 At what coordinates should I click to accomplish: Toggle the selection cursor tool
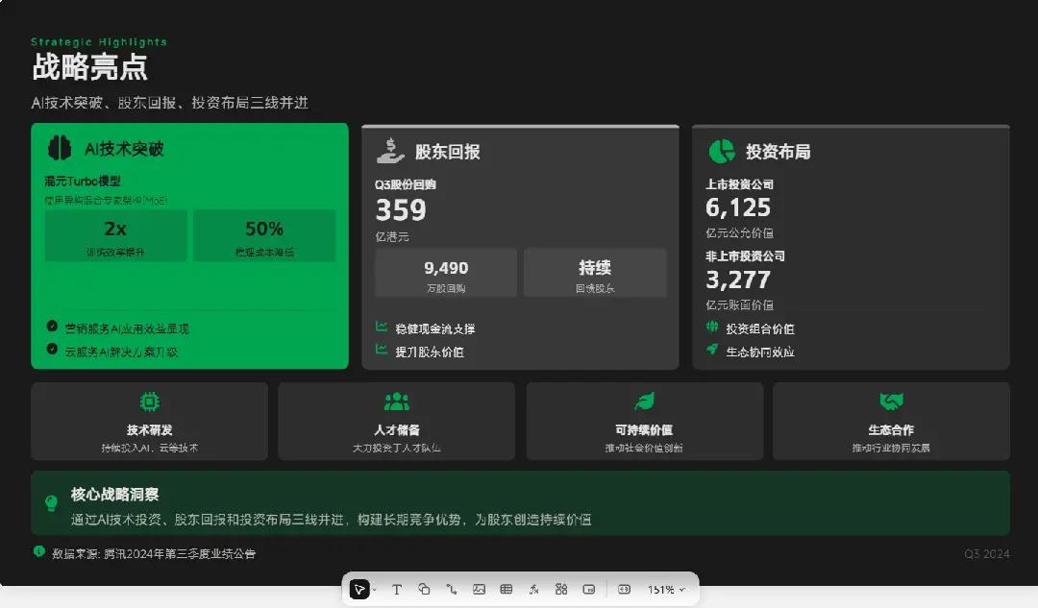click(x=360, y=589)
